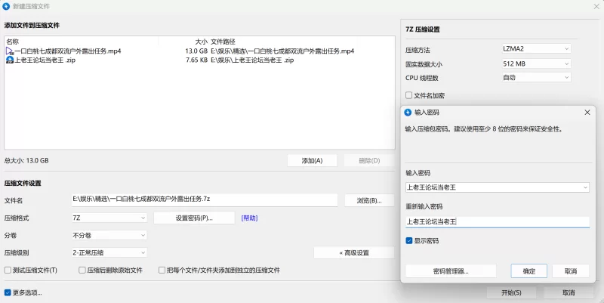Open the 固实数据大小 512 MB dropdown

pyautogui.click(x=536, y=63)
